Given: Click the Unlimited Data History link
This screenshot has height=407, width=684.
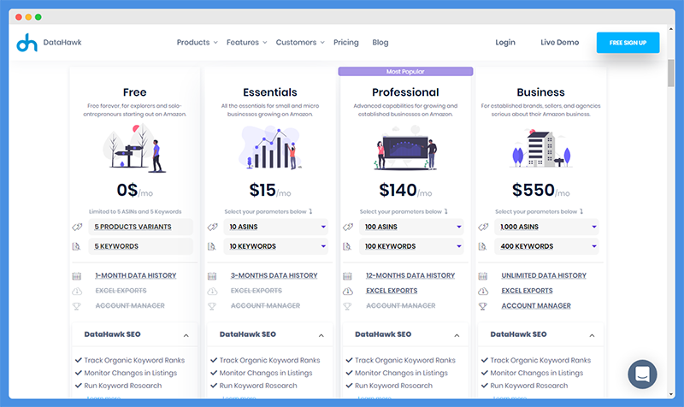Looking at the screenshot, I should pos(544,275).
